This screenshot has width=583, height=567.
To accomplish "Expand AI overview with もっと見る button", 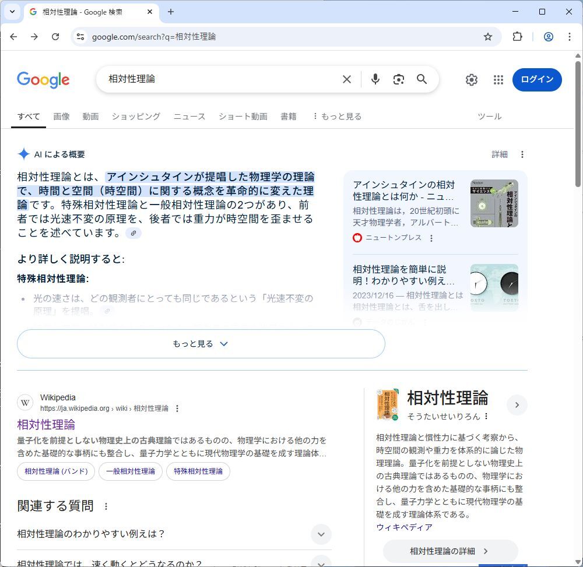I will click(201, 344).
